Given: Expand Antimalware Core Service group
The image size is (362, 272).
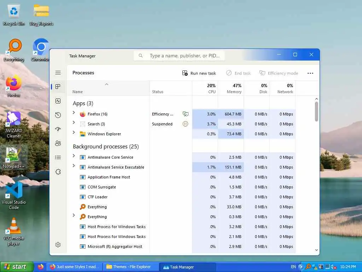Looking at the screenshot, I should (x=74, y=156).
